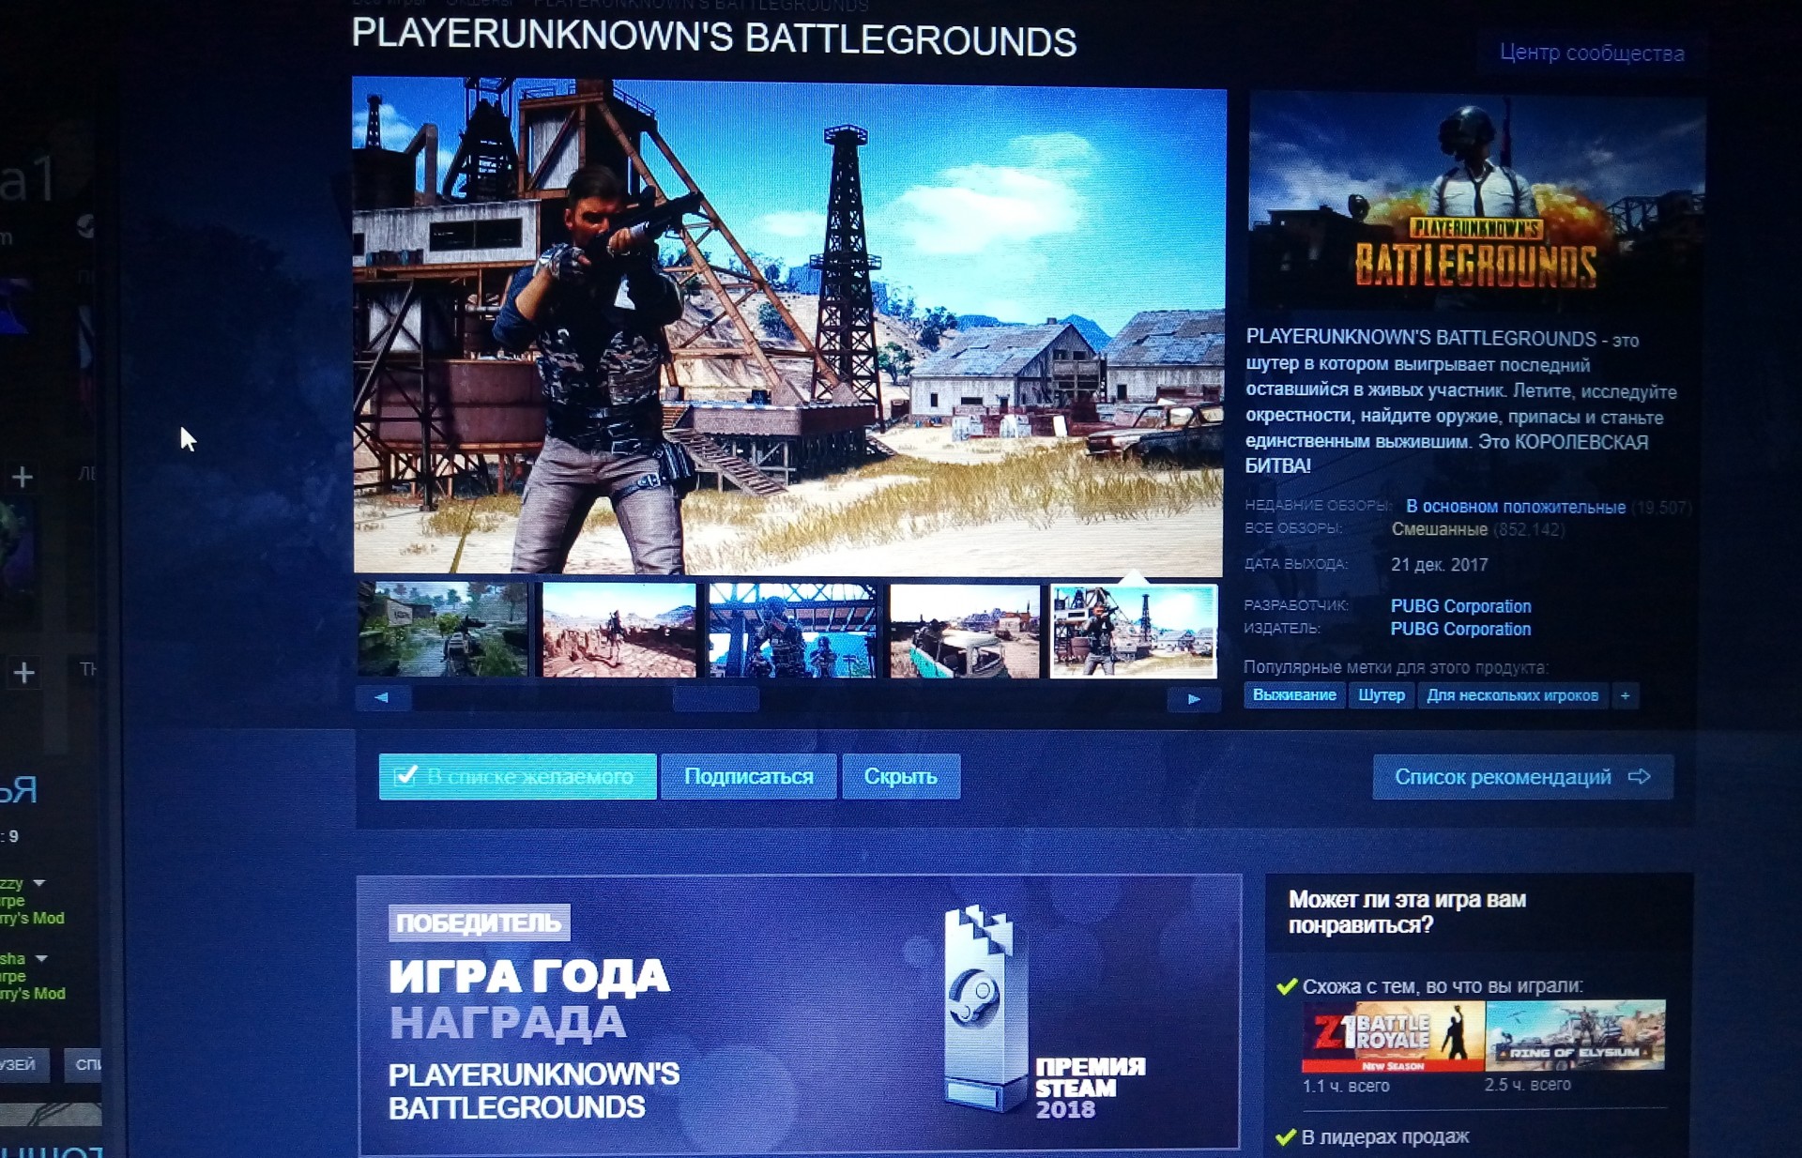Open all reviews Смешанные link
Screen dimensions: 1802x1158
[x=1439, y=529]
